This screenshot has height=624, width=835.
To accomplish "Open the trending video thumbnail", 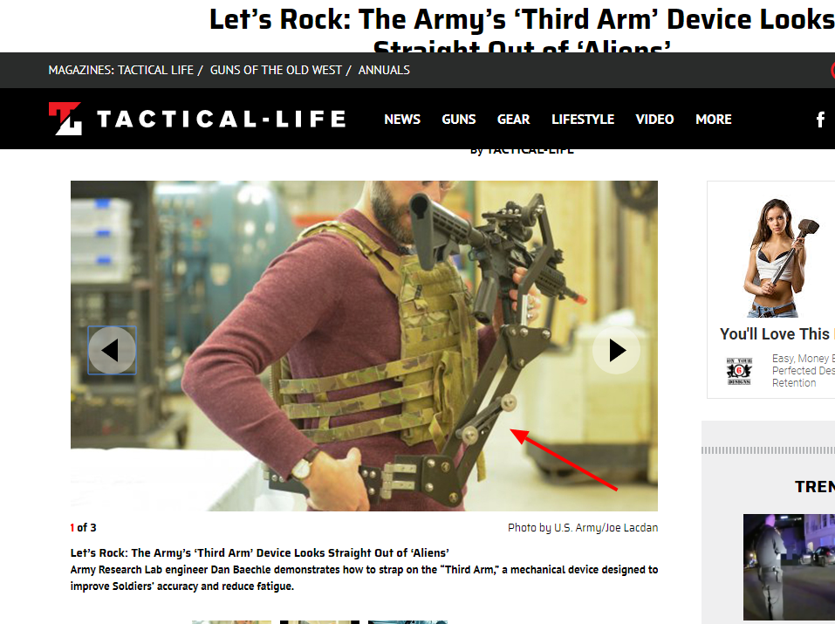I will click(789, 566).
